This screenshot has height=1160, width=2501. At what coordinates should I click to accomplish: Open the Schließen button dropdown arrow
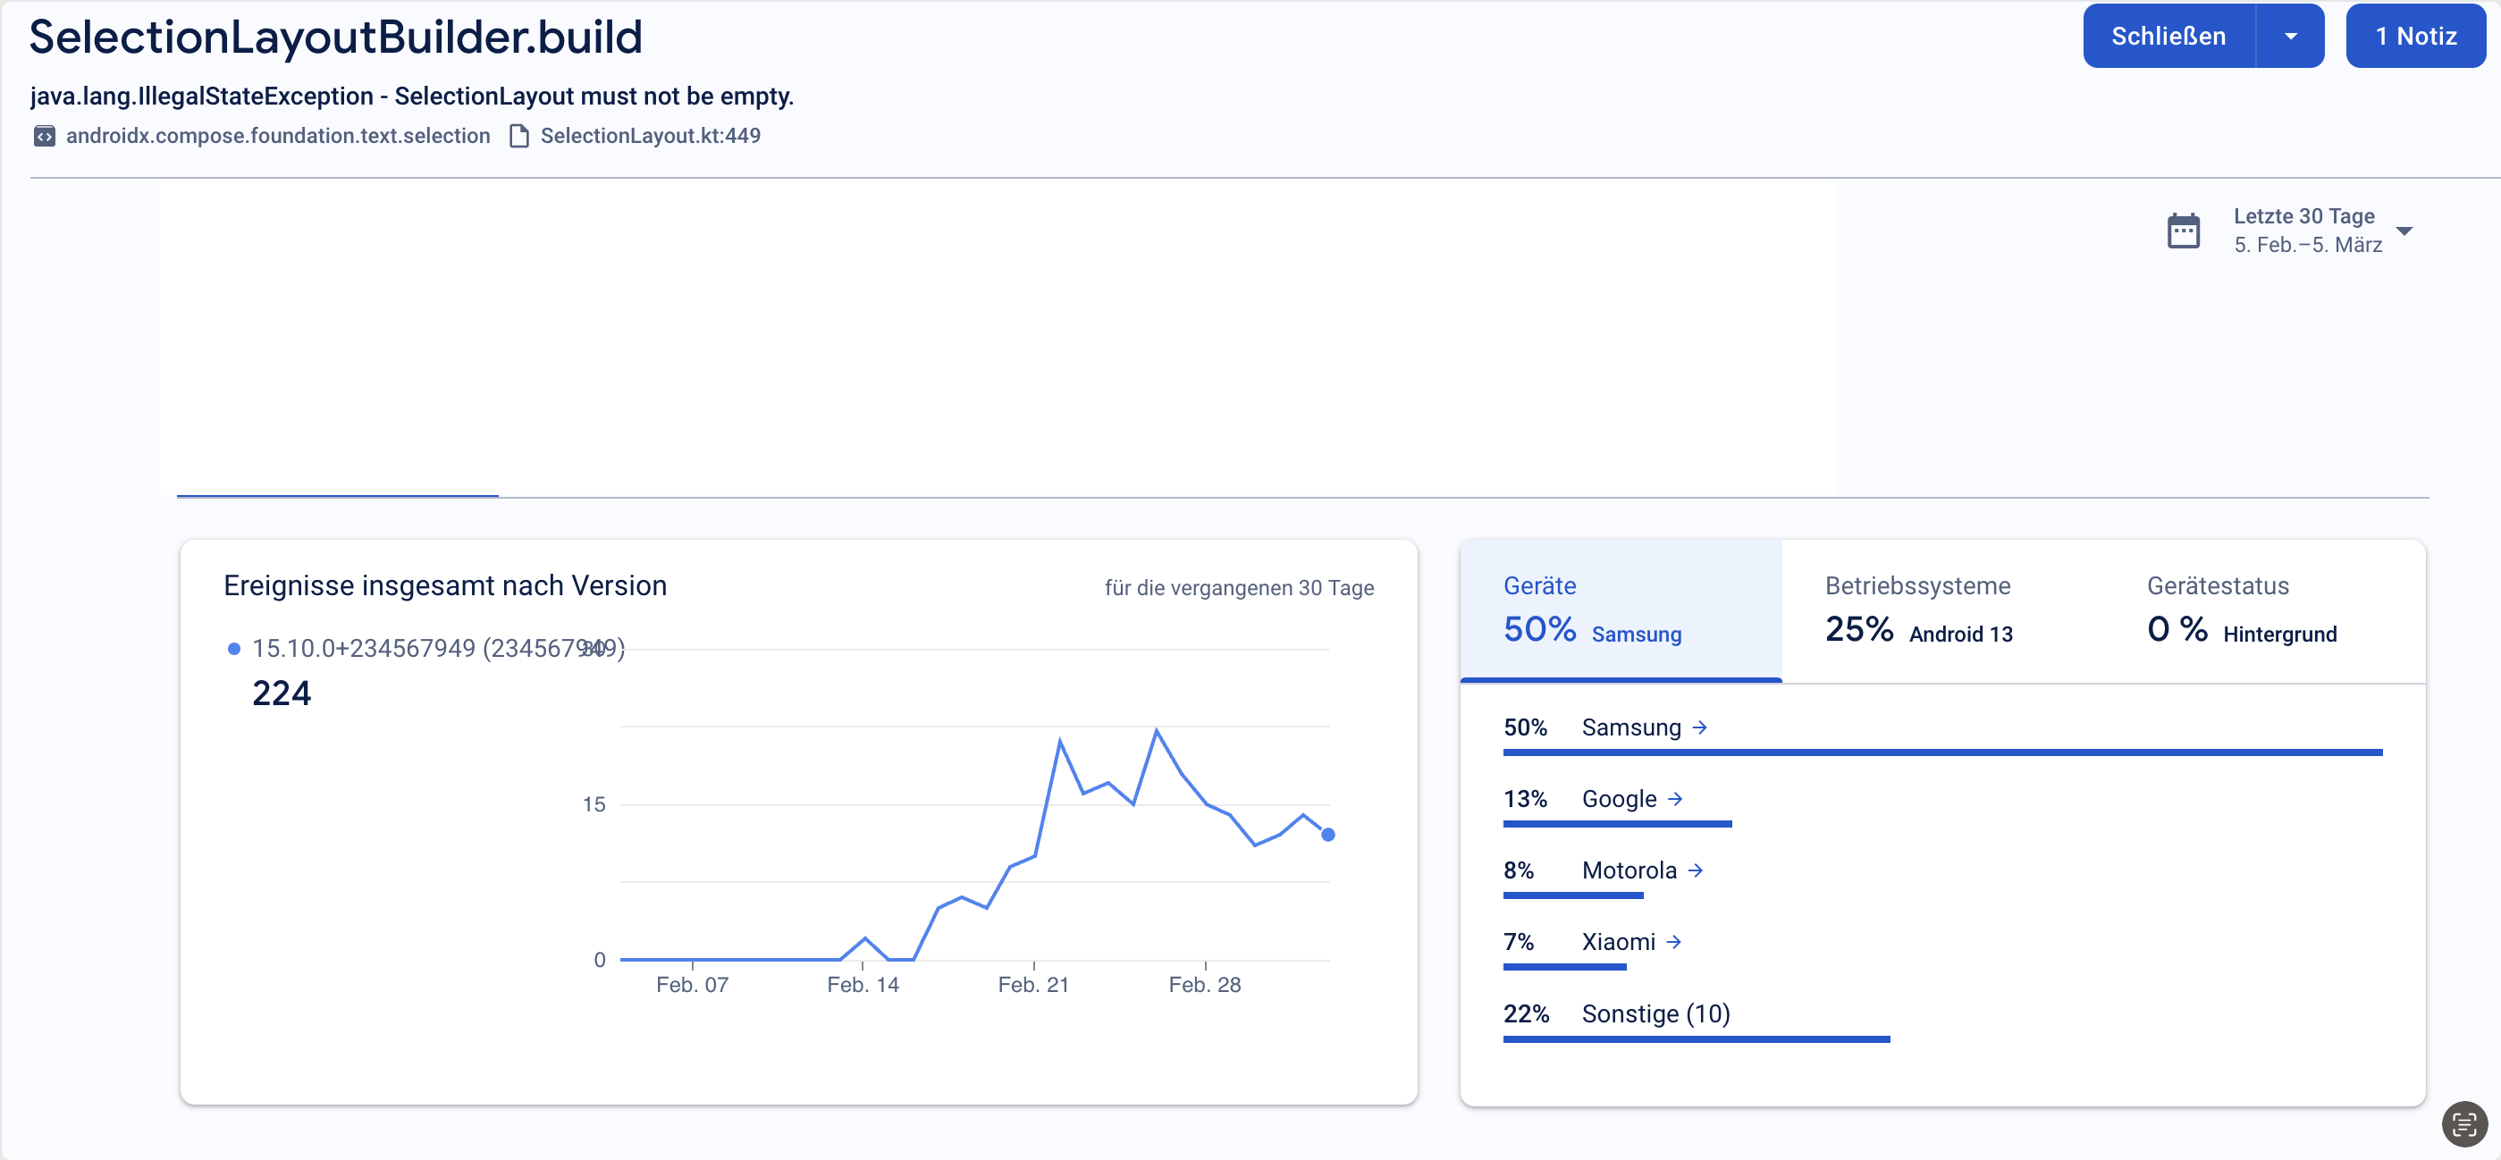(x=2290, y=37)
